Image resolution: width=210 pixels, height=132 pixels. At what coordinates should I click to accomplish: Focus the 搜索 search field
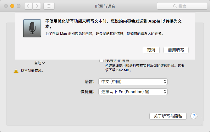(x=182, y=6)
